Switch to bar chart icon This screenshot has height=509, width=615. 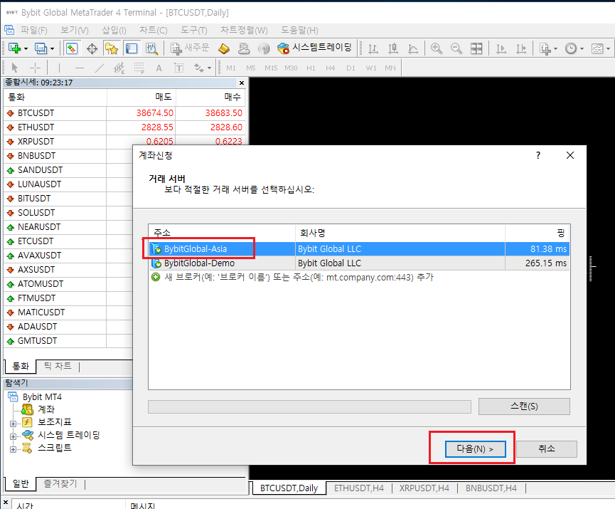coord(373,48)
